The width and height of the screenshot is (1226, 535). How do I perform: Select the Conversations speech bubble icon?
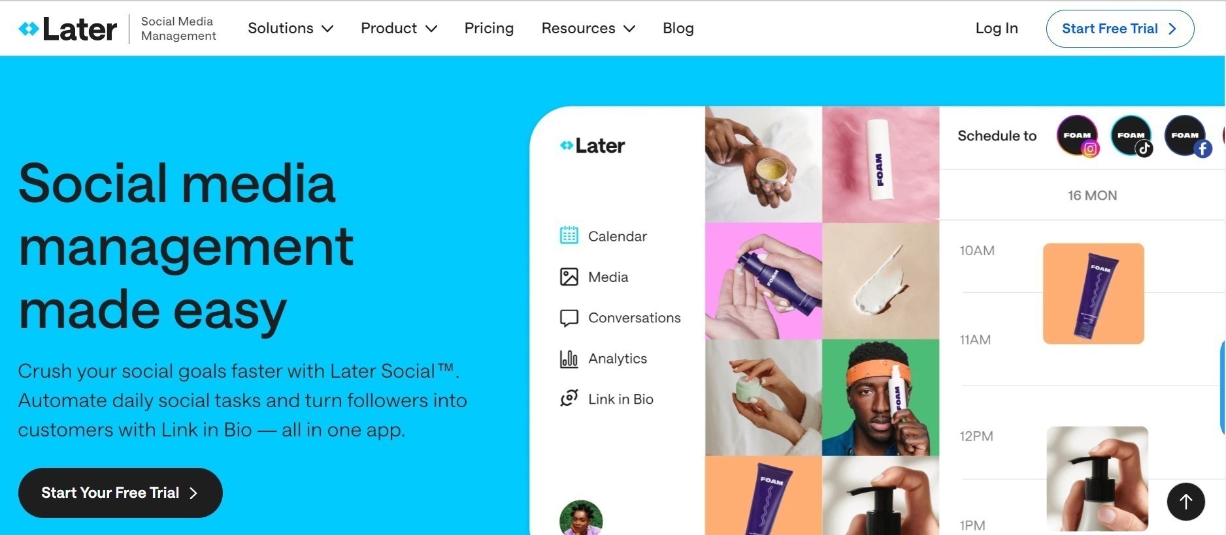(569, 318)
